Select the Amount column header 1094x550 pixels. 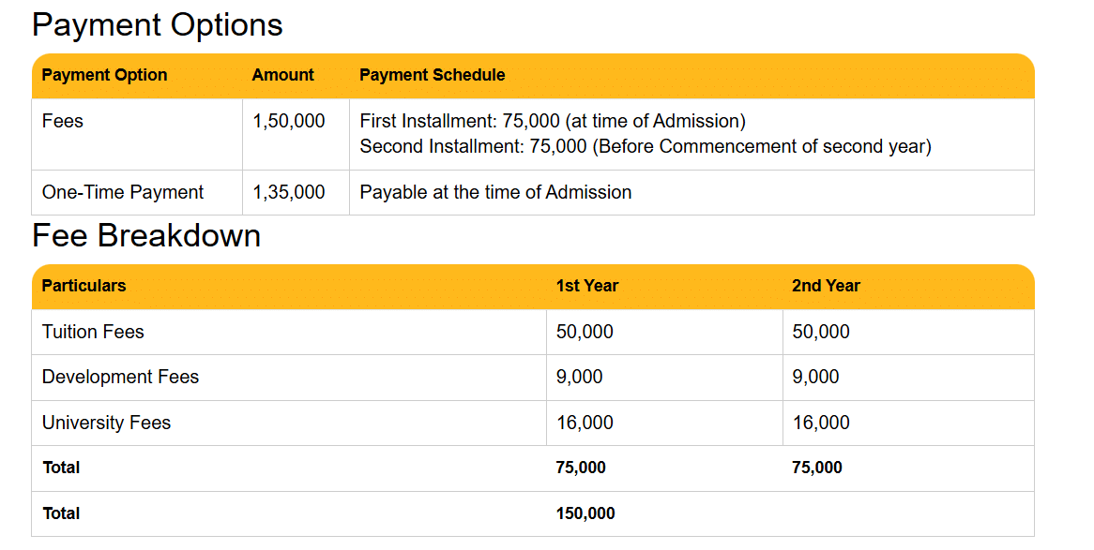[x=282, y=75]
